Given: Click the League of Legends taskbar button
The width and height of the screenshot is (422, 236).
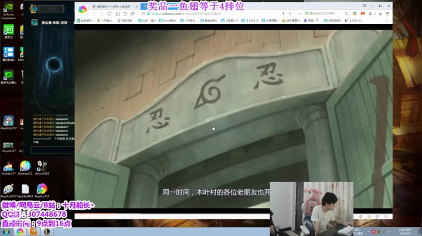Looking at the screenshot, I should pyautogui.click(x=47, y=232).
